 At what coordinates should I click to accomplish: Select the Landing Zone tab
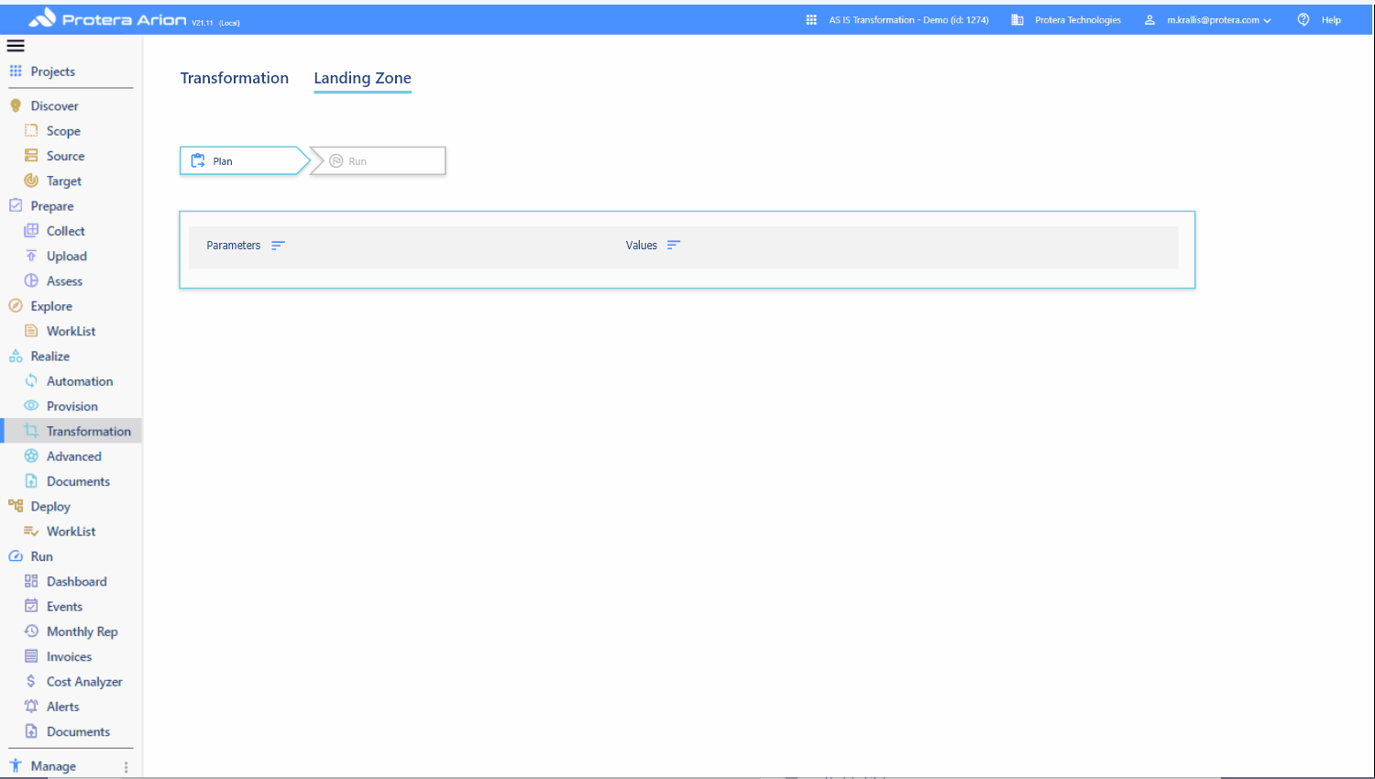coord(362,79)
